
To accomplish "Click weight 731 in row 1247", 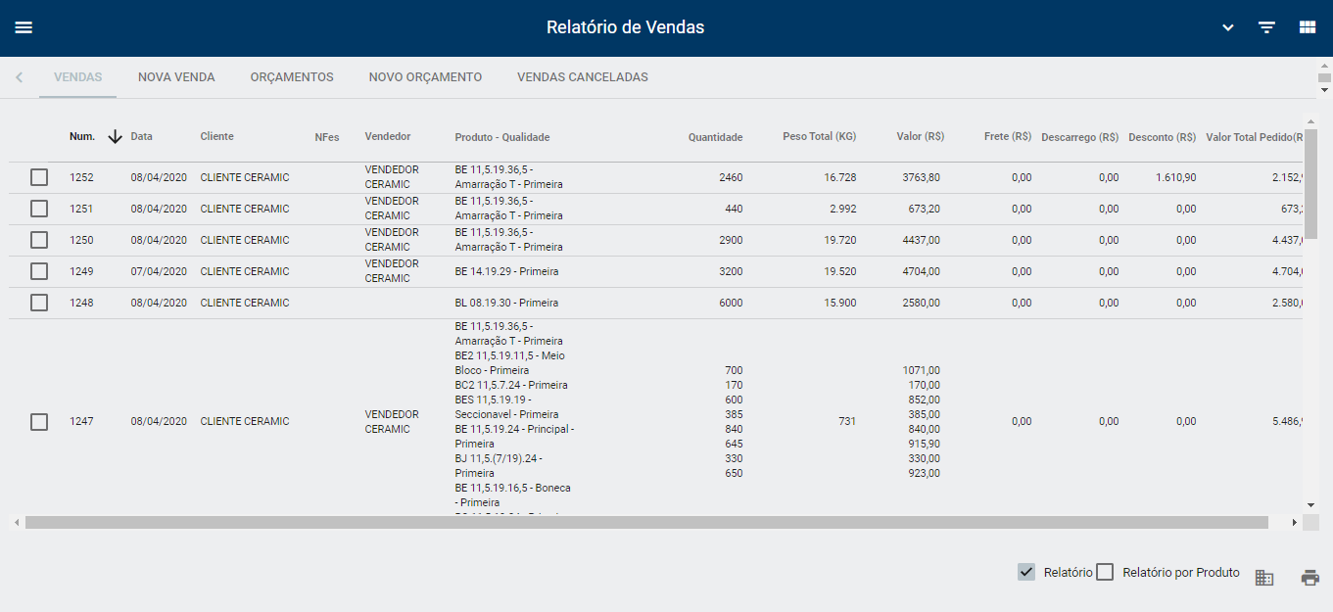I will (847, 422).
